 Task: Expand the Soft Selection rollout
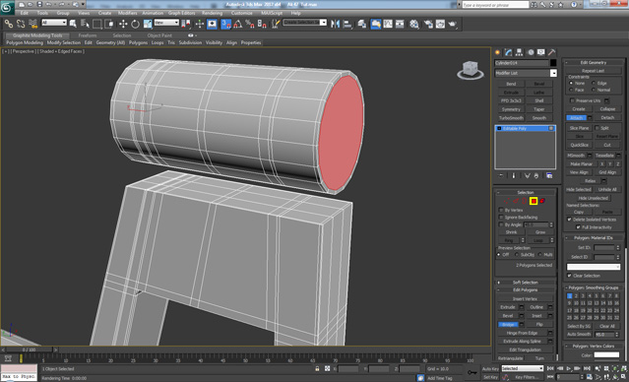point(525,283)
